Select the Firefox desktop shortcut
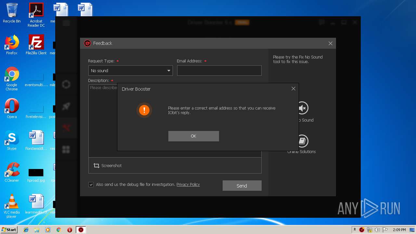 coord(12,45)
